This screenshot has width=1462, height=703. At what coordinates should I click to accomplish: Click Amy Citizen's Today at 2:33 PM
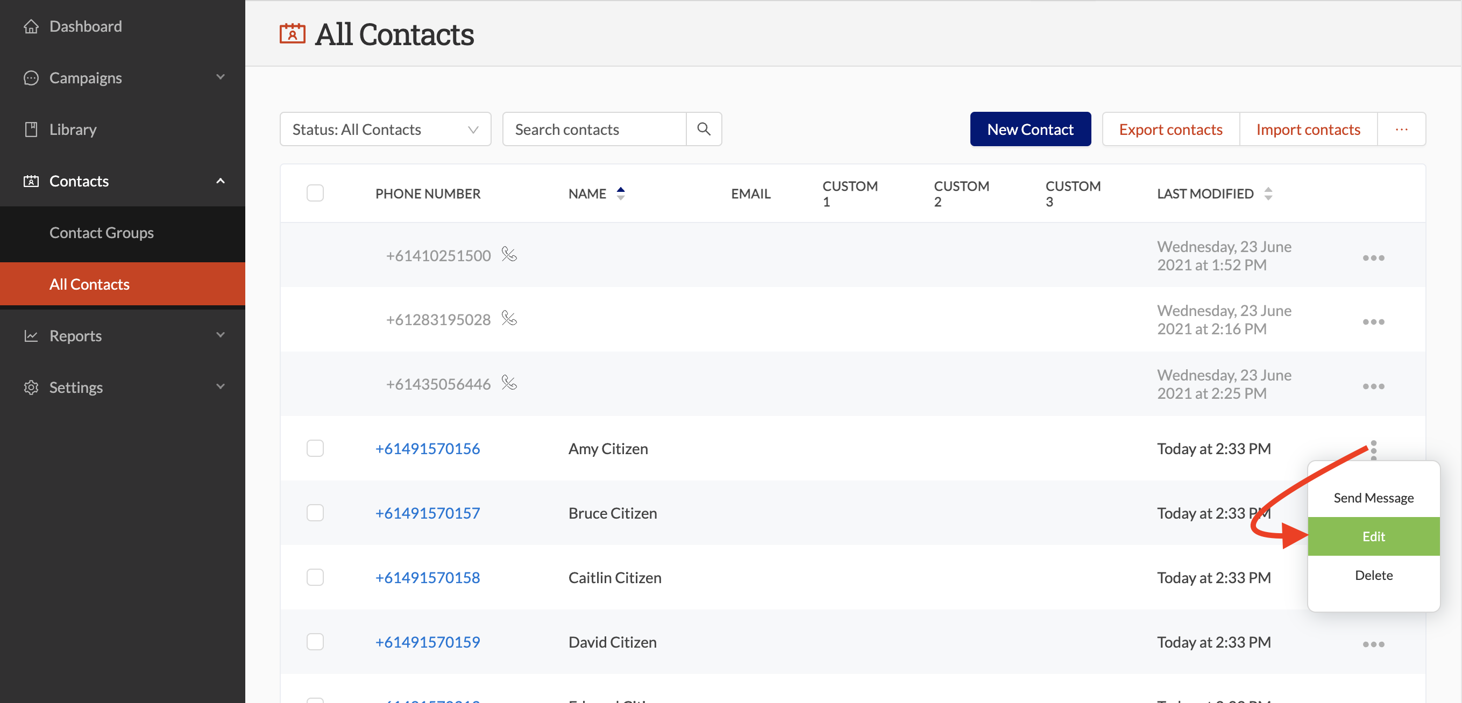click(x=1213, y=448)
